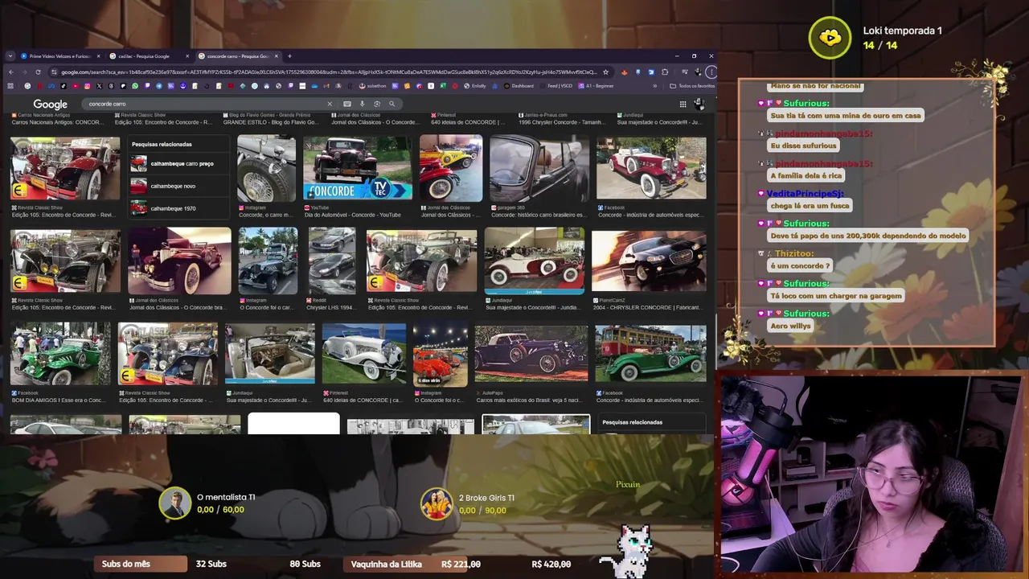Click the 'Vaquinha da Litika' label
Image resolution: width=1029 pixels, height=579 pixels.
click(x=387, y=565)
